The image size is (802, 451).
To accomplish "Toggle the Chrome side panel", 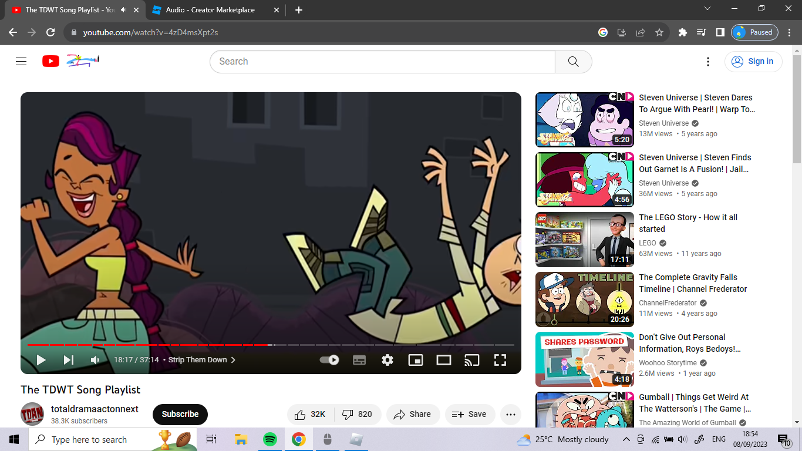I will click(720, 32).
